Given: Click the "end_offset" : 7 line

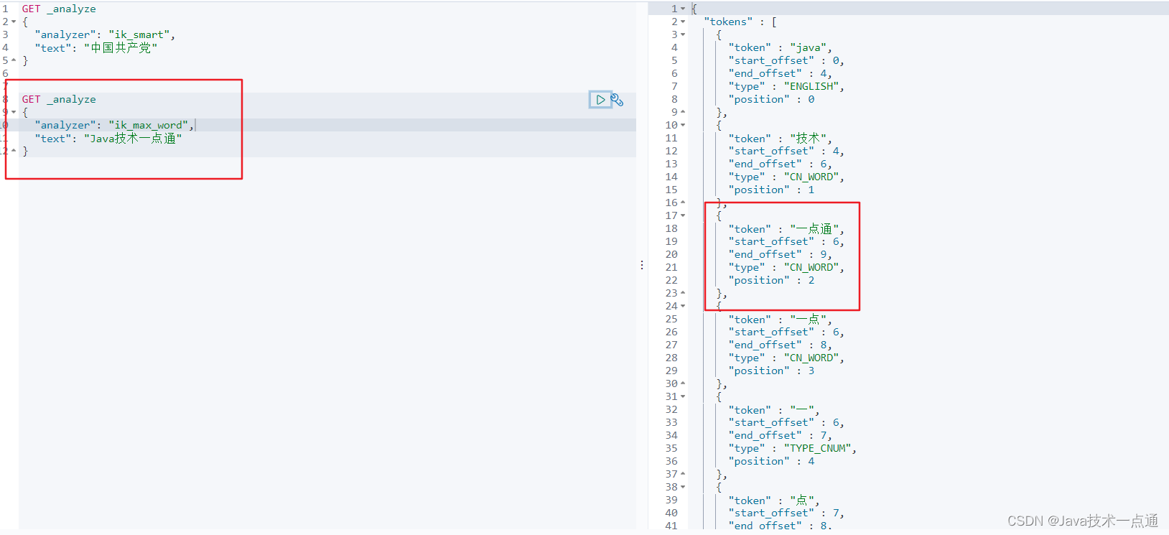Looking at the screenshot, I should click(x=781, y=435).
